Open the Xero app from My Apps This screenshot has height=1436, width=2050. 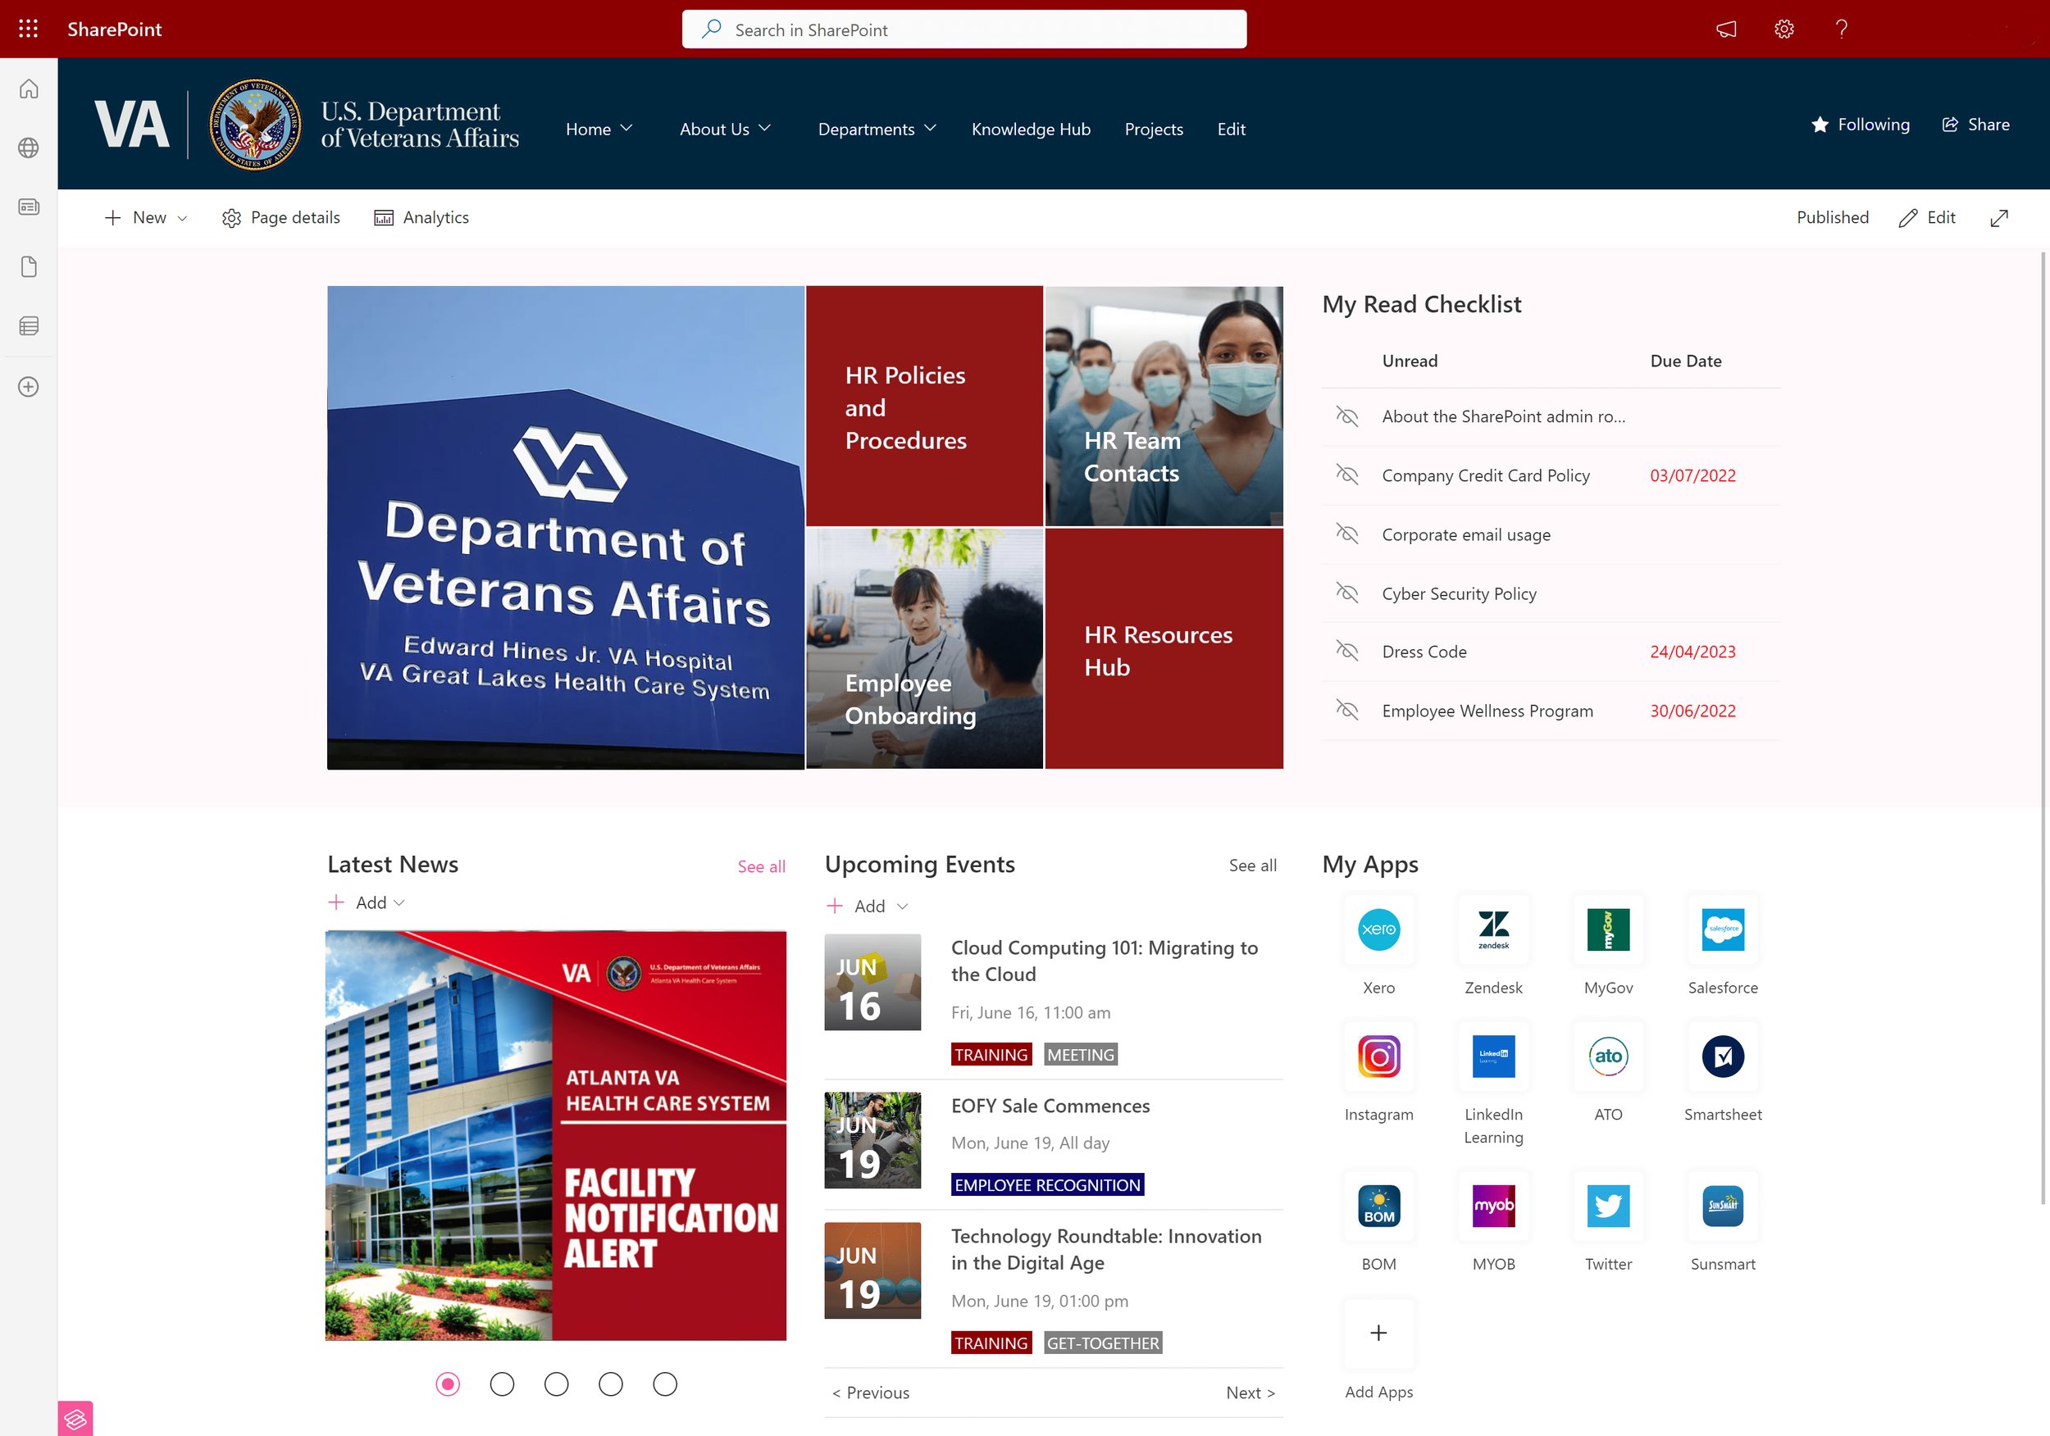pyautogui.click(x=1378, y=930)
